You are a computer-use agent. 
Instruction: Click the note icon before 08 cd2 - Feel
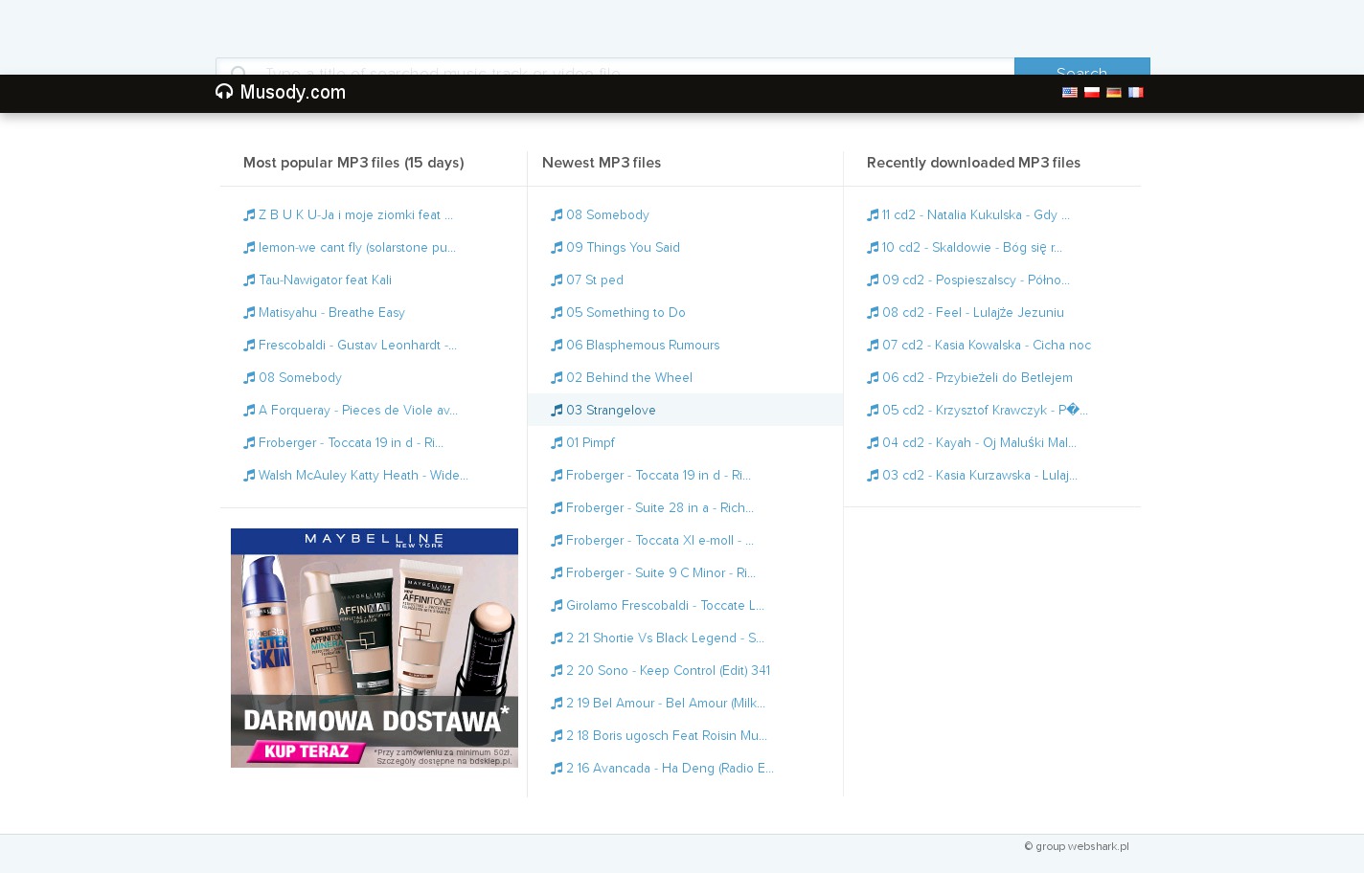pos(873,313)
